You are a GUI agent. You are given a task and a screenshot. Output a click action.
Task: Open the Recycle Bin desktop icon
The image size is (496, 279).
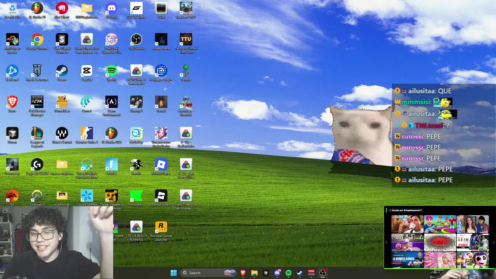point(12,10)
